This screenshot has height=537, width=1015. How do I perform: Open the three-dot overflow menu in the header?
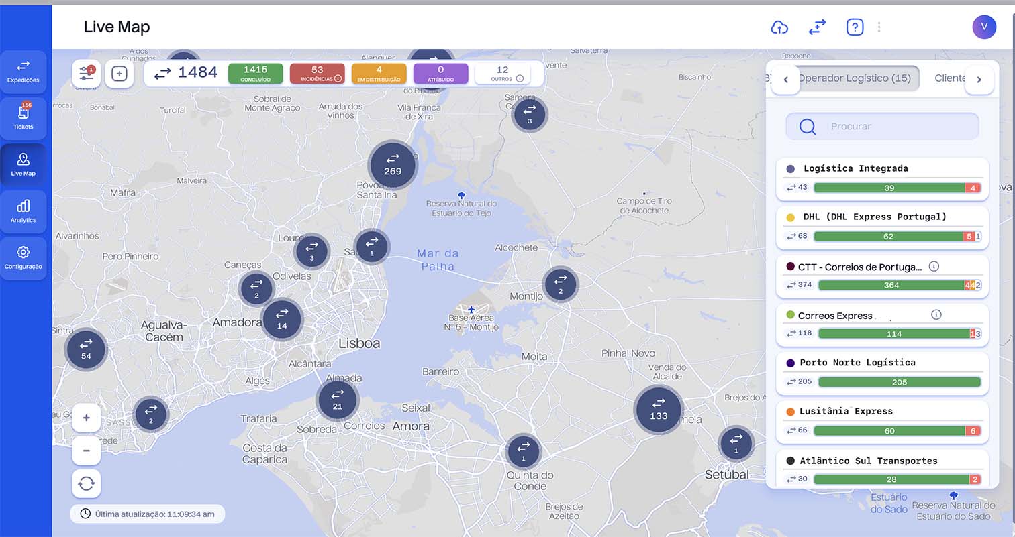[x=879, y=27]
